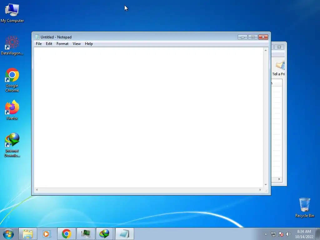
Task: Close the window behind Notepad
Action: coord(279,47)
